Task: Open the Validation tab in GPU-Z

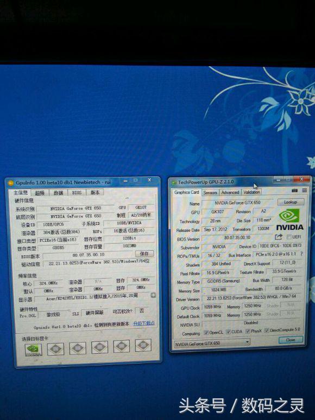Action: [x=251, y=192]
